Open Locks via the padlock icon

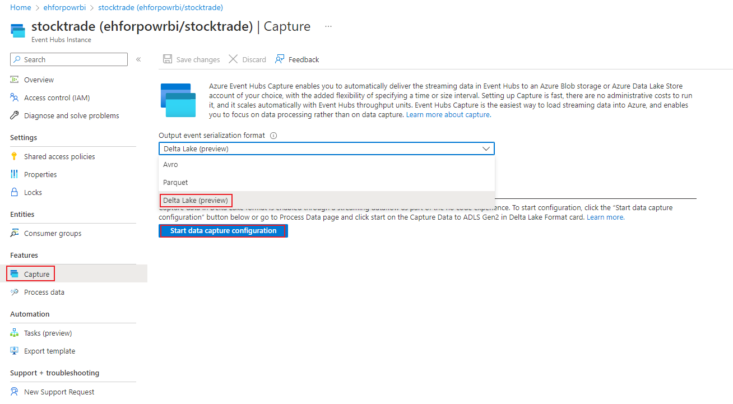point(15,192)
